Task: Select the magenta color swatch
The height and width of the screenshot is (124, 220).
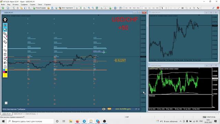Action: pos(4,72)
